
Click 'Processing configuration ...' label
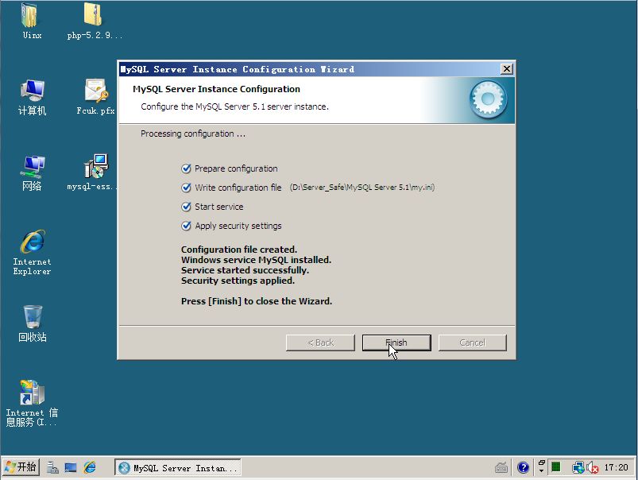(193, 134)
